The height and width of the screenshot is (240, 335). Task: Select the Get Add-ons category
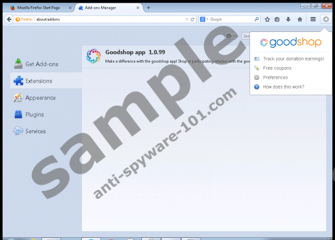41,64
